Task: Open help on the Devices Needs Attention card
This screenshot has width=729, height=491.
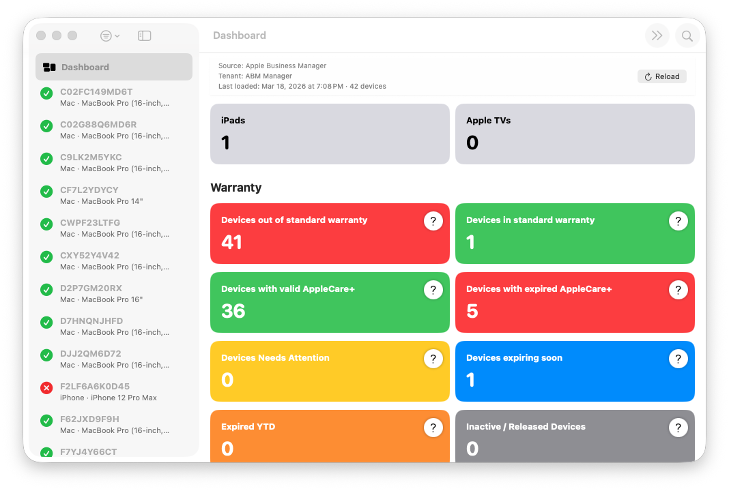Action: pyautogui.click(x=433, y=359)
